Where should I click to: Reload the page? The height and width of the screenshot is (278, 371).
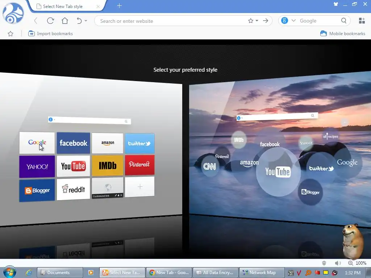point(50,21)
